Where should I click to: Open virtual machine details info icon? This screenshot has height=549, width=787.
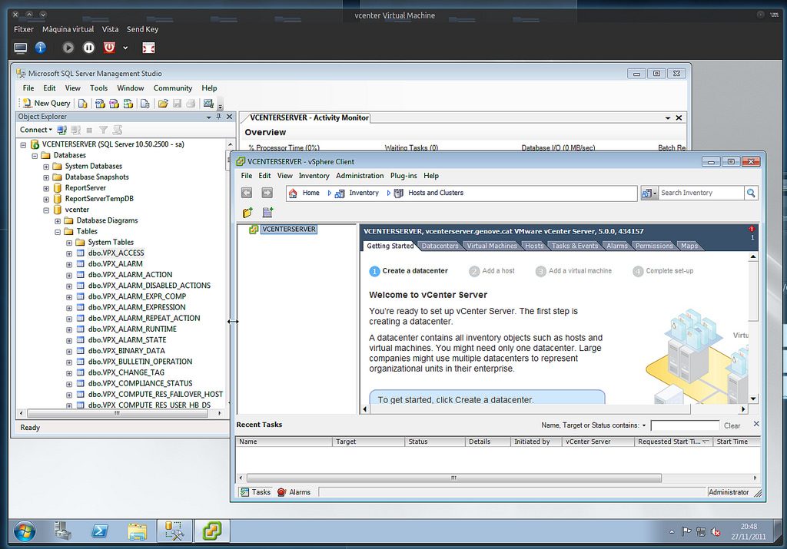point(41,48)
